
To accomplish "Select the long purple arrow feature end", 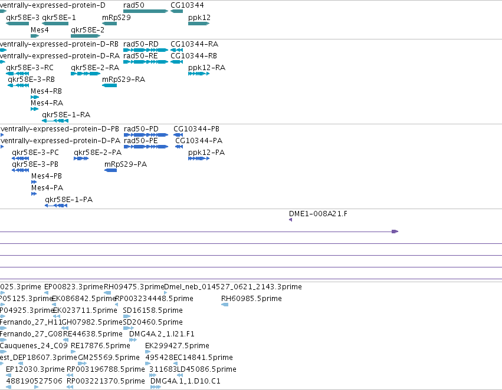I will tap(395, 232).
